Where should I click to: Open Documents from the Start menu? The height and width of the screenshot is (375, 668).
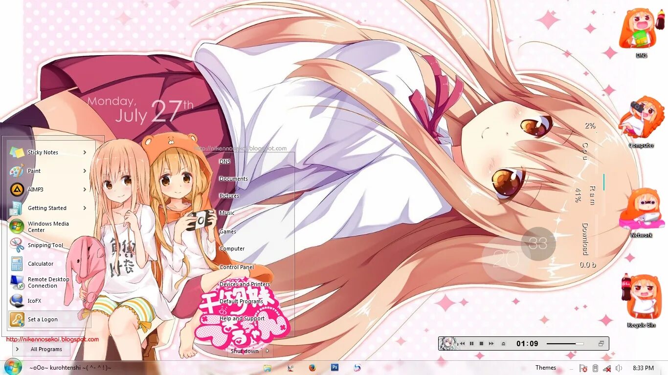pos(233,179)
